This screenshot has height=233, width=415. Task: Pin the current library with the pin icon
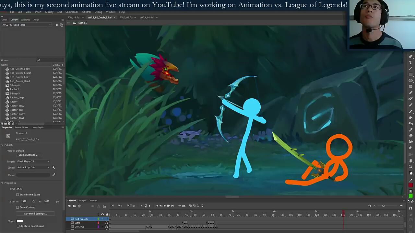tap(56, 25)
